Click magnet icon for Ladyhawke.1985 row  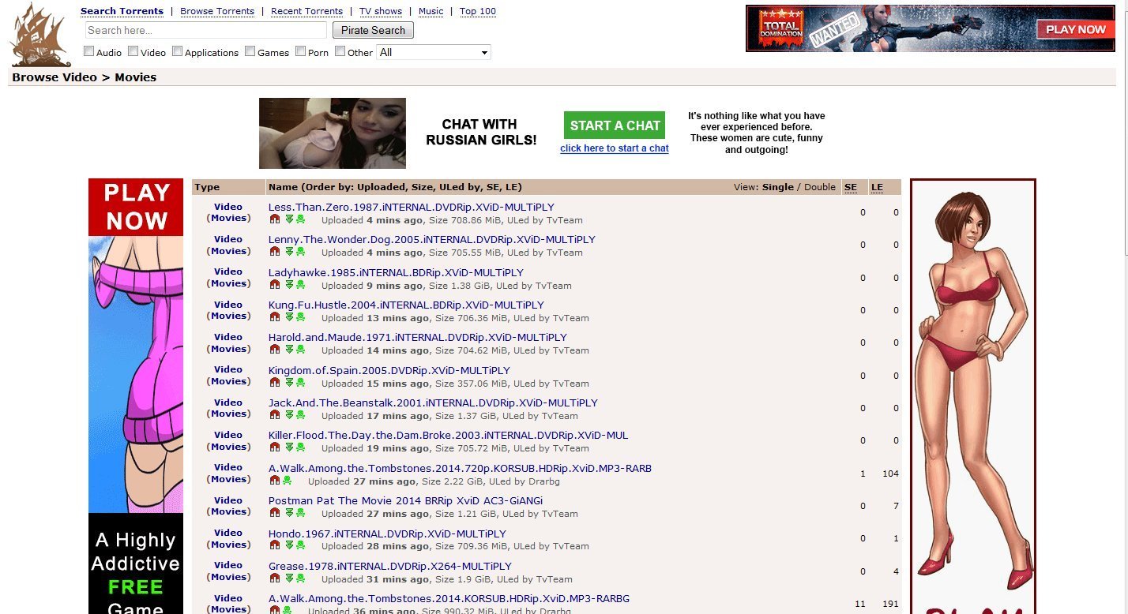coord(275,285)
